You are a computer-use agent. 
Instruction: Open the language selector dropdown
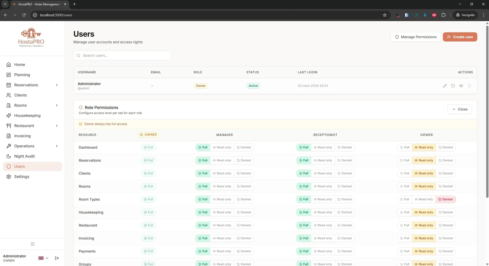point(43,258)
